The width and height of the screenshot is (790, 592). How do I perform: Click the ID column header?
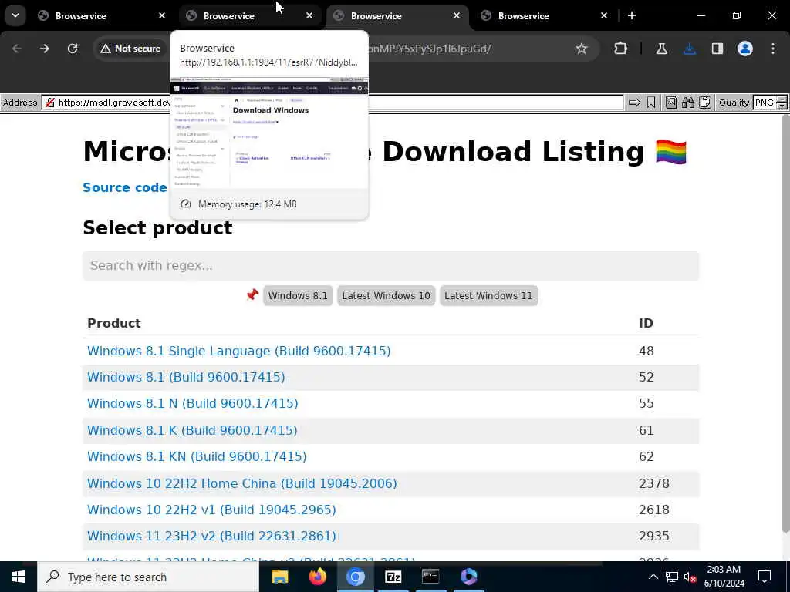[646, 323]
